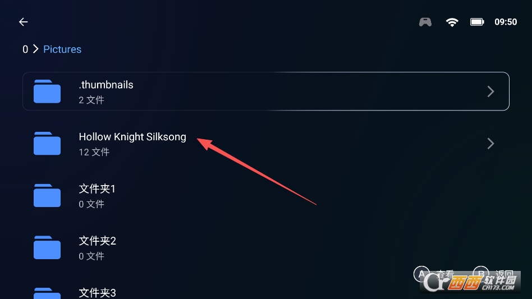Go to root "0" in the breadcrumb
Screen dimensions: 532x299
click(25, 49)
